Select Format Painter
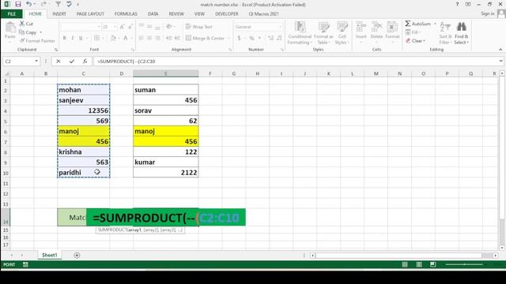 pos(37,41)
